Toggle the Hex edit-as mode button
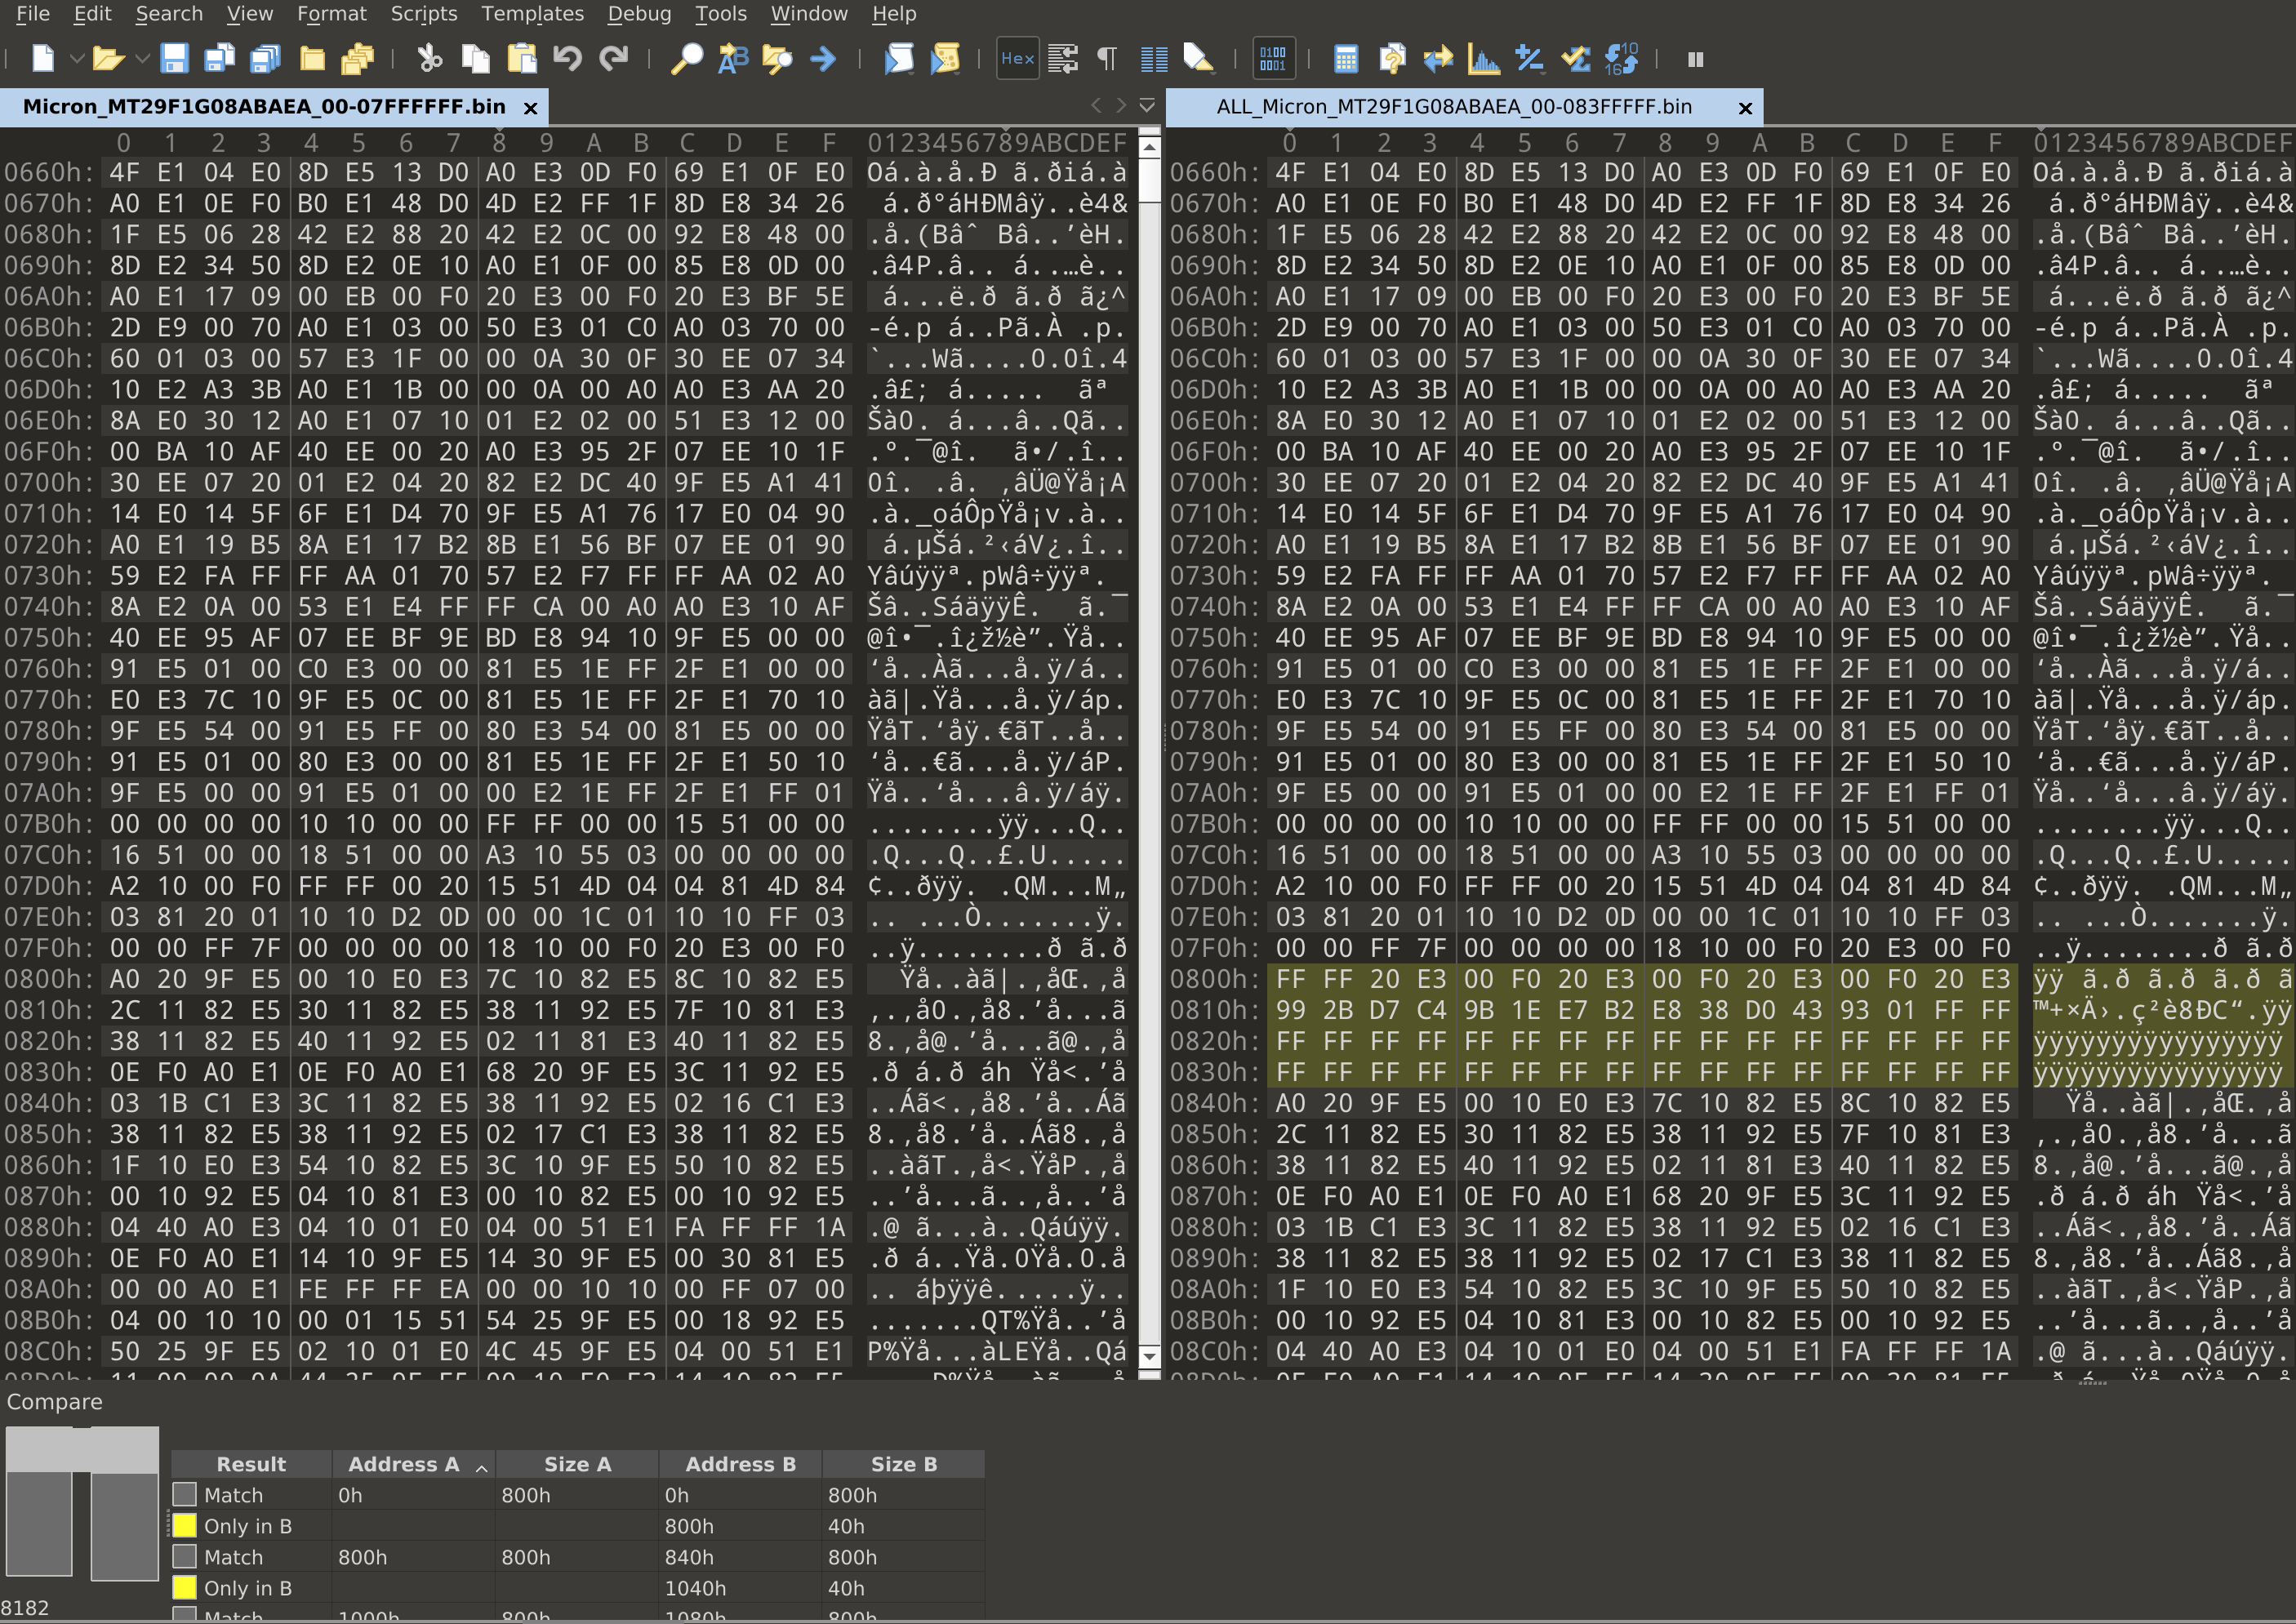2296x1624 pixels. tap(1018, 59)
